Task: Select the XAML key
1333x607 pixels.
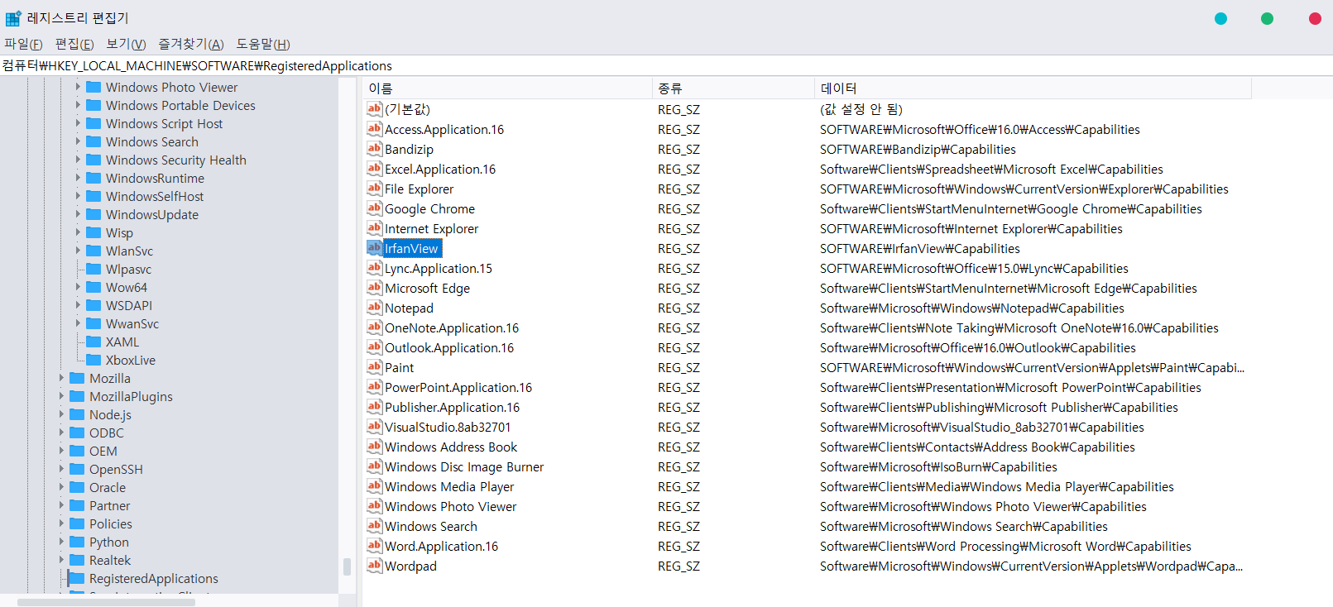Action: tap(122, 342)
